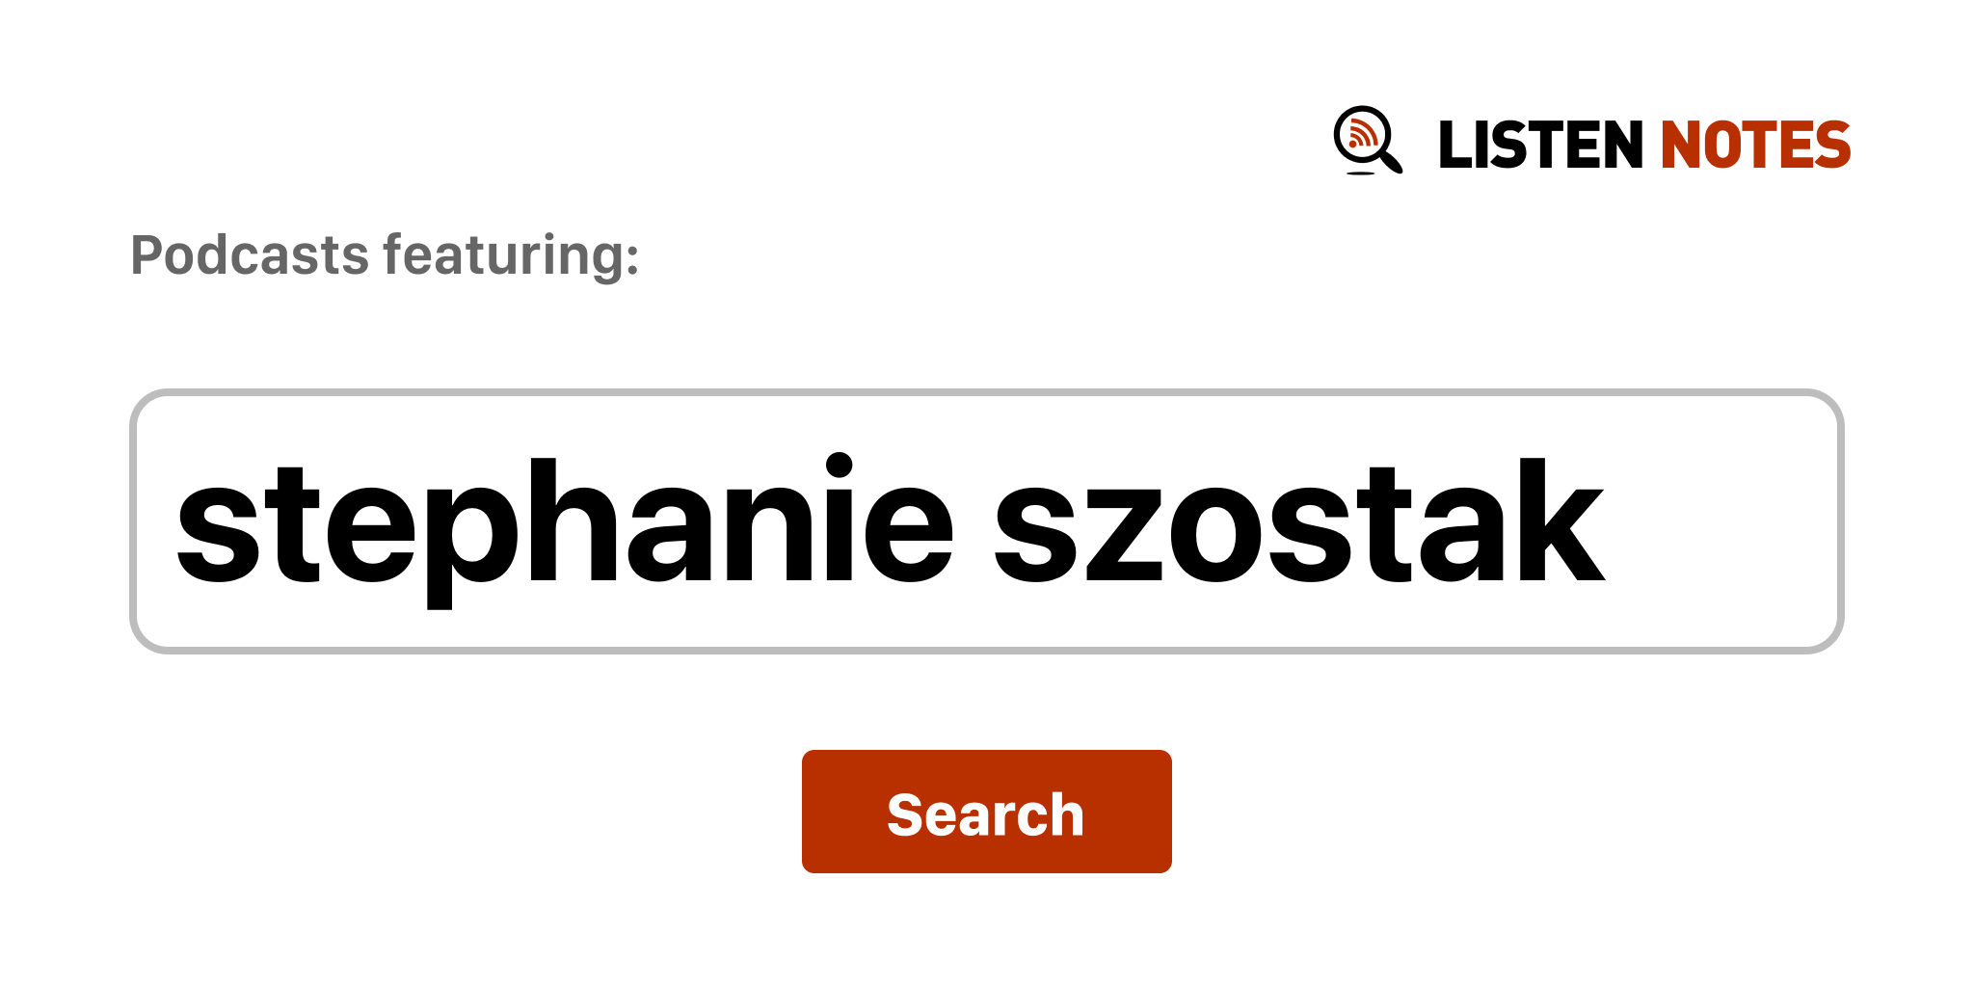Click the white "Search" text on the button
This screenshot has height=987, width=1974.
pos(985,814)
